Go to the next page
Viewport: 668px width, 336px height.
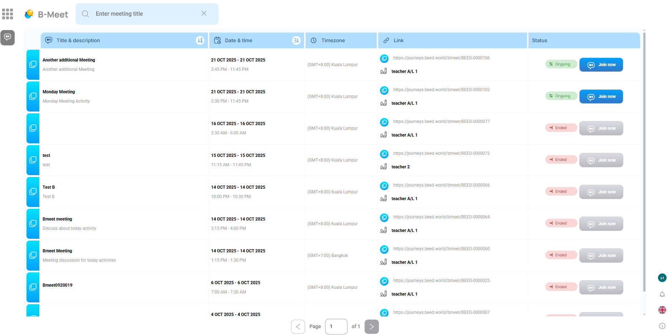point(371,327)
